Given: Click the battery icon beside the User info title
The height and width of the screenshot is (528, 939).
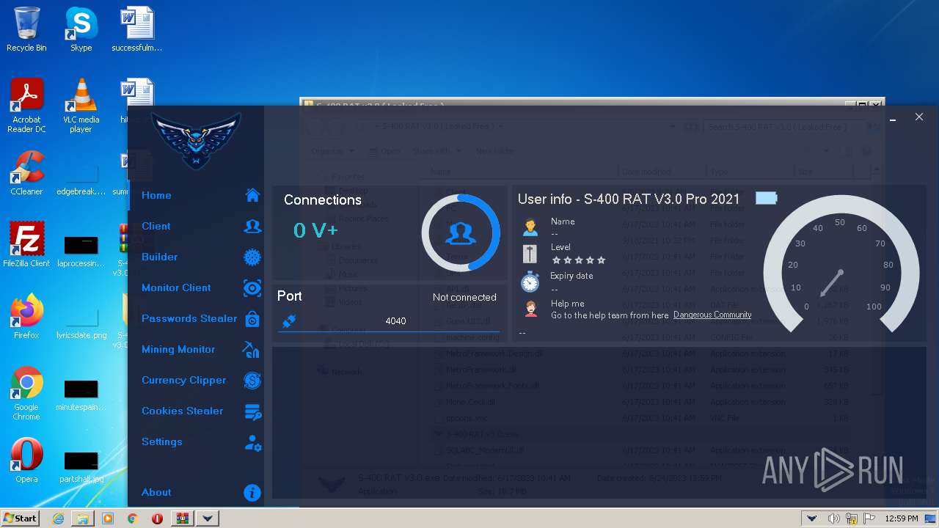Looking at the screenshot, I should tap(766, 198).
